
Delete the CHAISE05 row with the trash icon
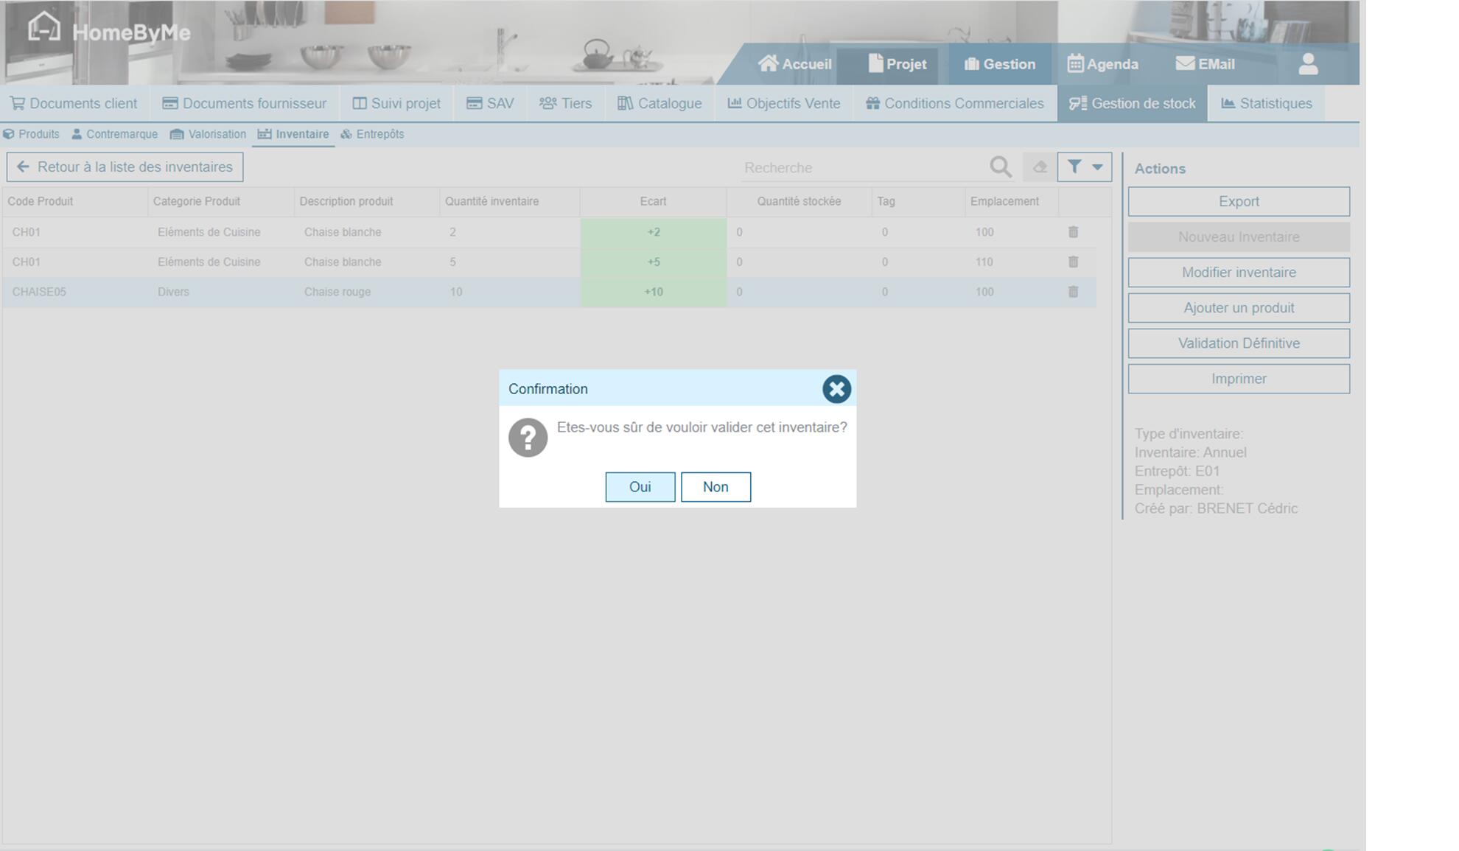1073,292
